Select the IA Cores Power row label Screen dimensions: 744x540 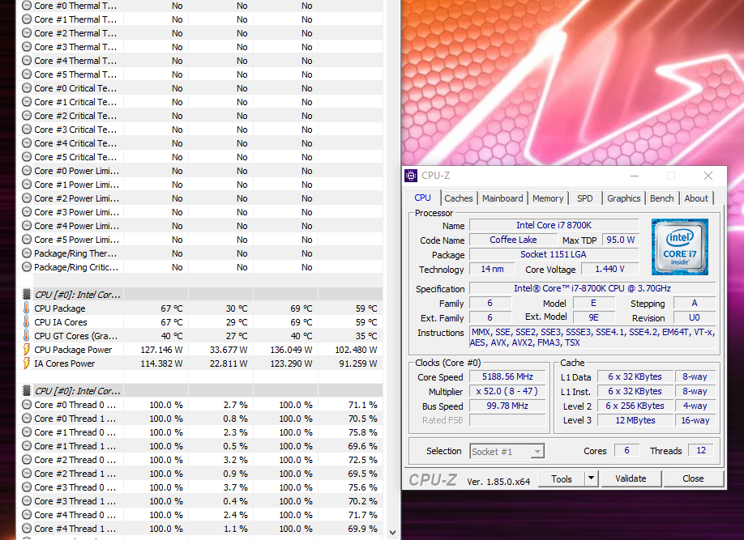click(65, 364)
